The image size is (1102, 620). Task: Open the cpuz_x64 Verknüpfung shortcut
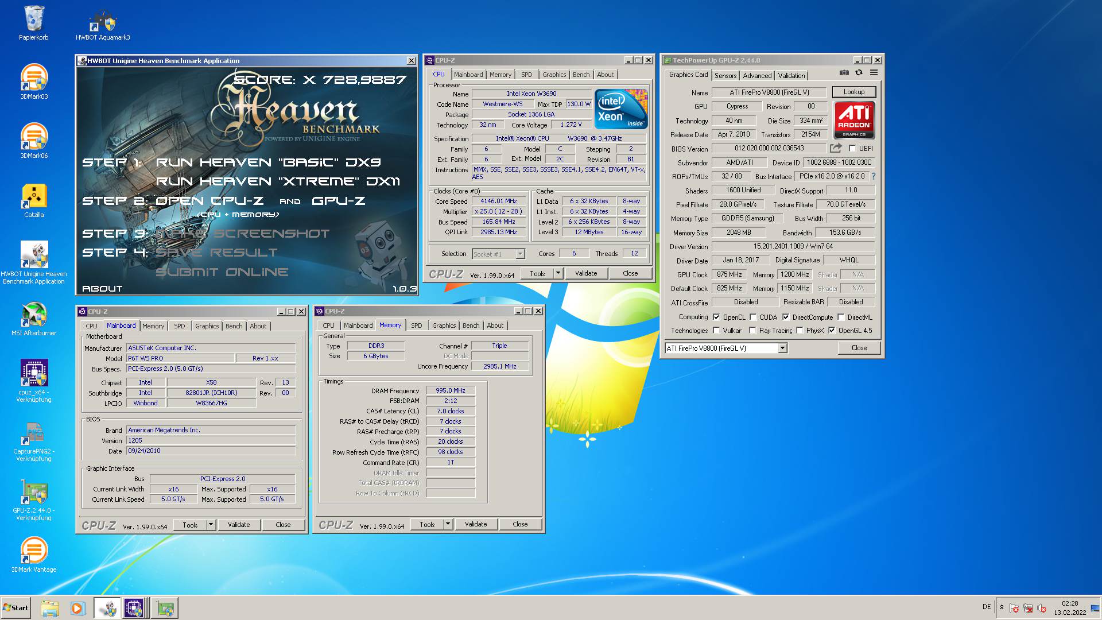(34, 381)
